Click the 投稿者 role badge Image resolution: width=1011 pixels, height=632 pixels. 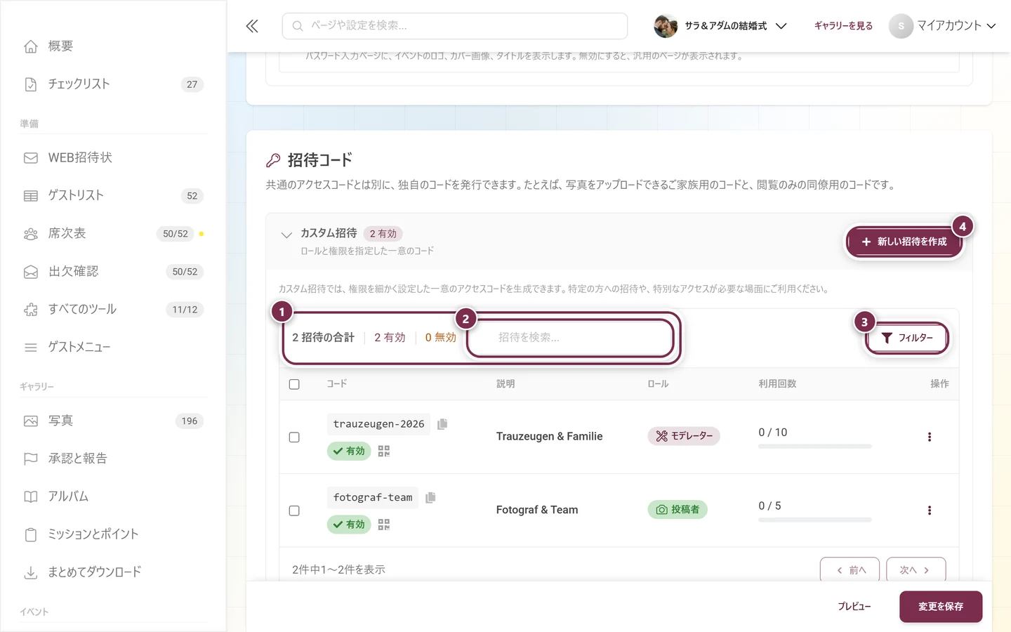tap(678, 510)
